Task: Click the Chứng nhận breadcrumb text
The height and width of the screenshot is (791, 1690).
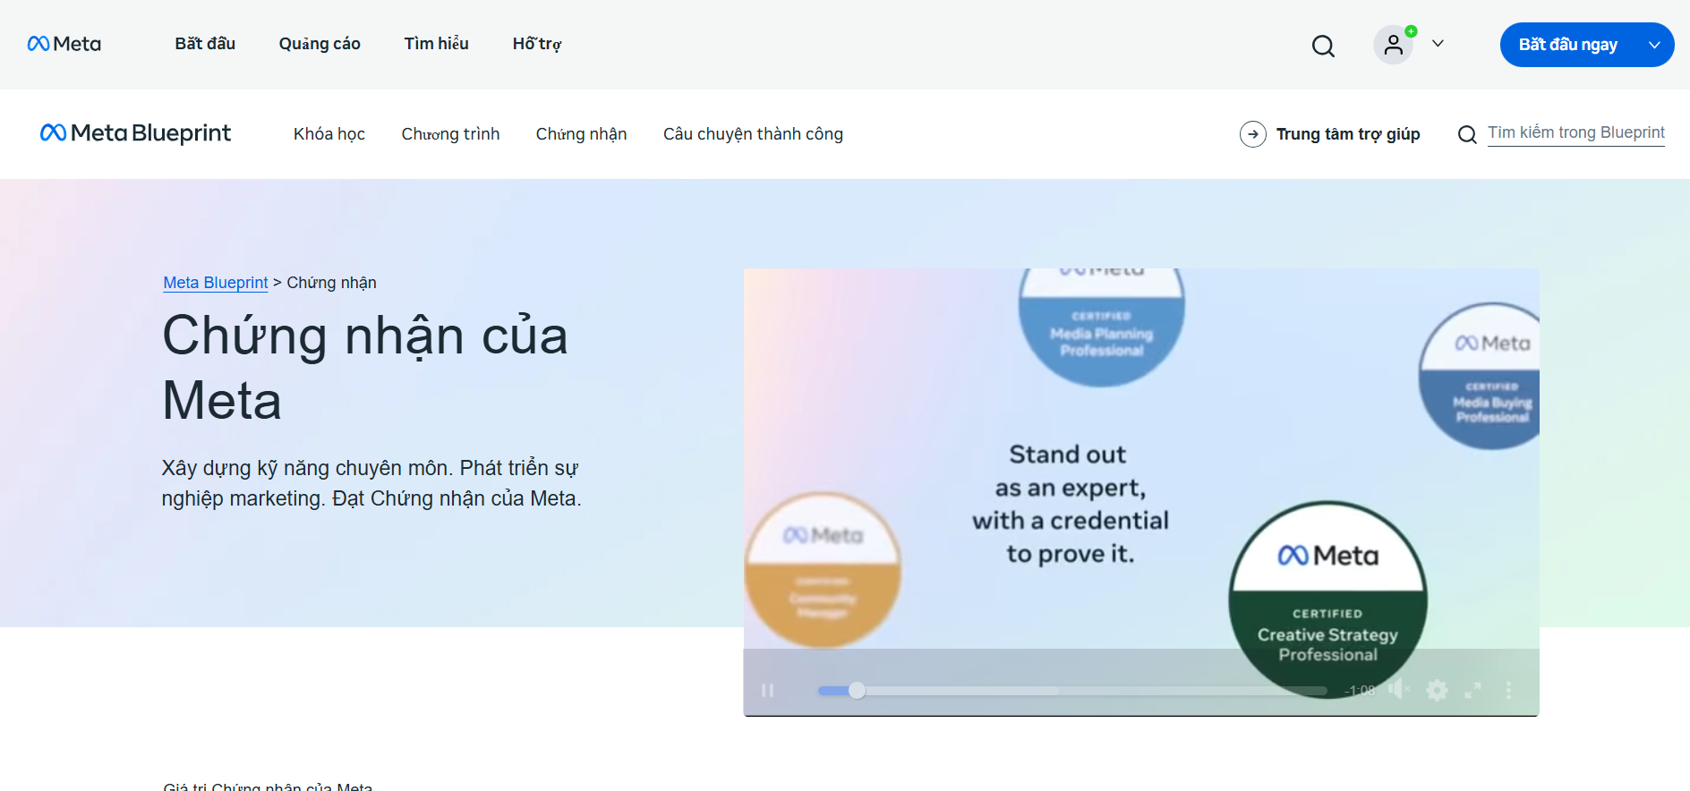Action: (331, 283)
